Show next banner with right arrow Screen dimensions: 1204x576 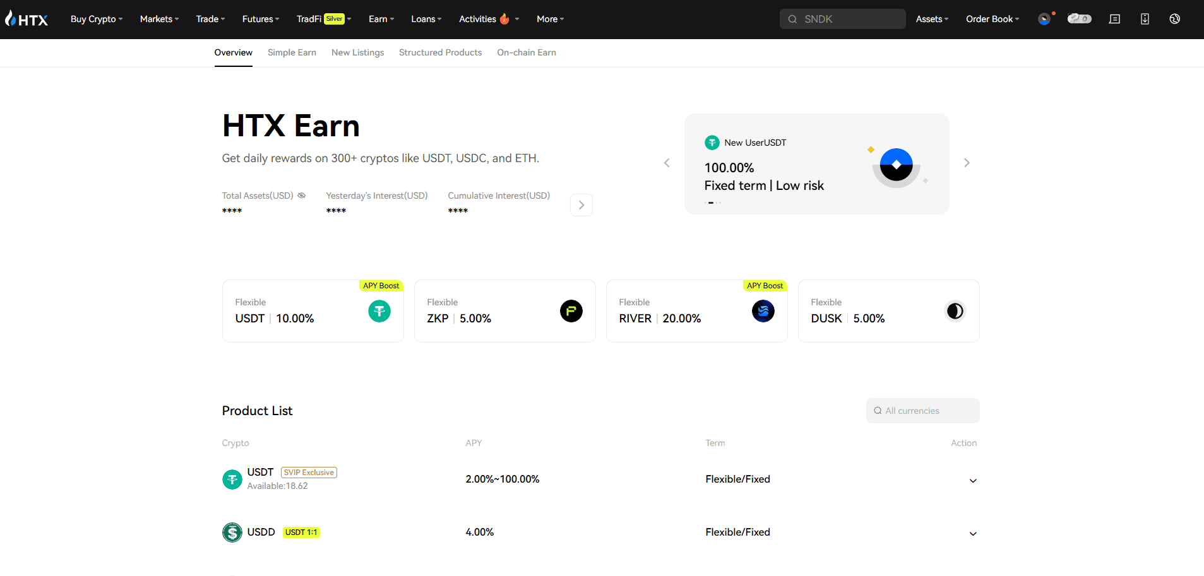click(967, 163)
